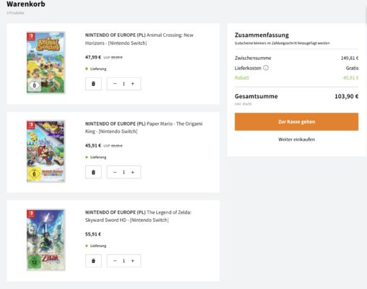Open the Zelda Skyward Sword HD cover

pyautogui.click(x=46, y=240)
